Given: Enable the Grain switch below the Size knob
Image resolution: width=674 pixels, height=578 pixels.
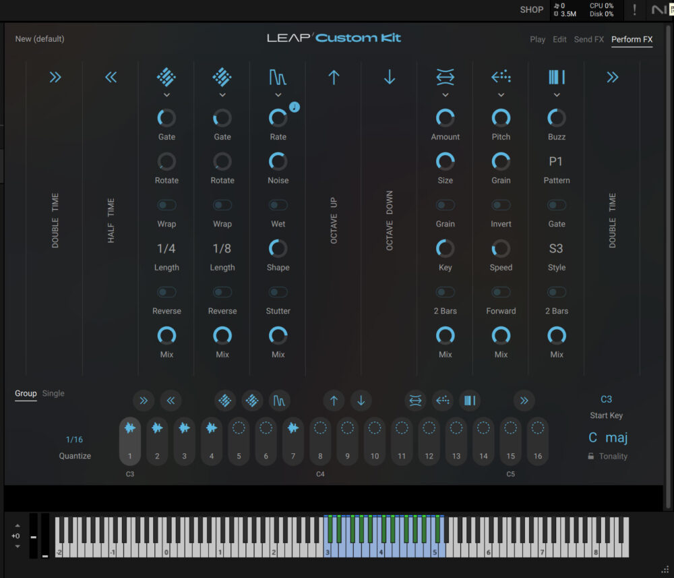Looking at the screenshot, I should coord(446,205).
